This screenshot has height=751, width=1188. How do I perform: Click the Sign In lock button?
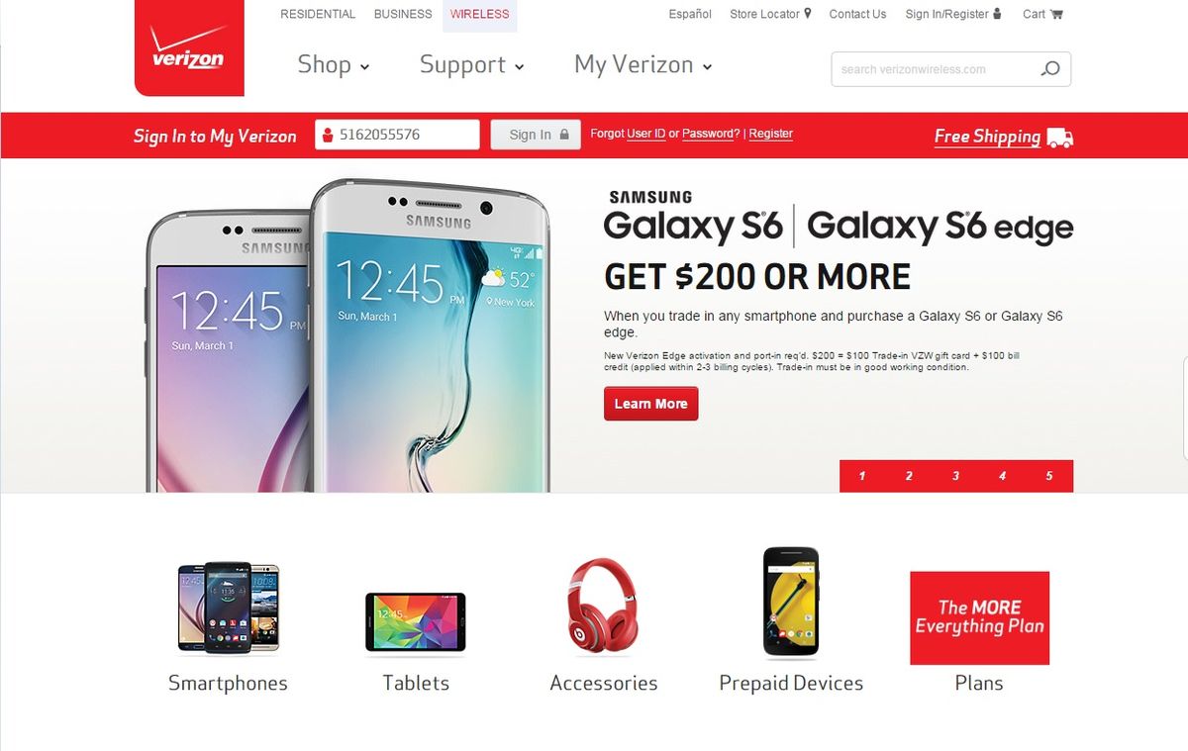point(536,135)
